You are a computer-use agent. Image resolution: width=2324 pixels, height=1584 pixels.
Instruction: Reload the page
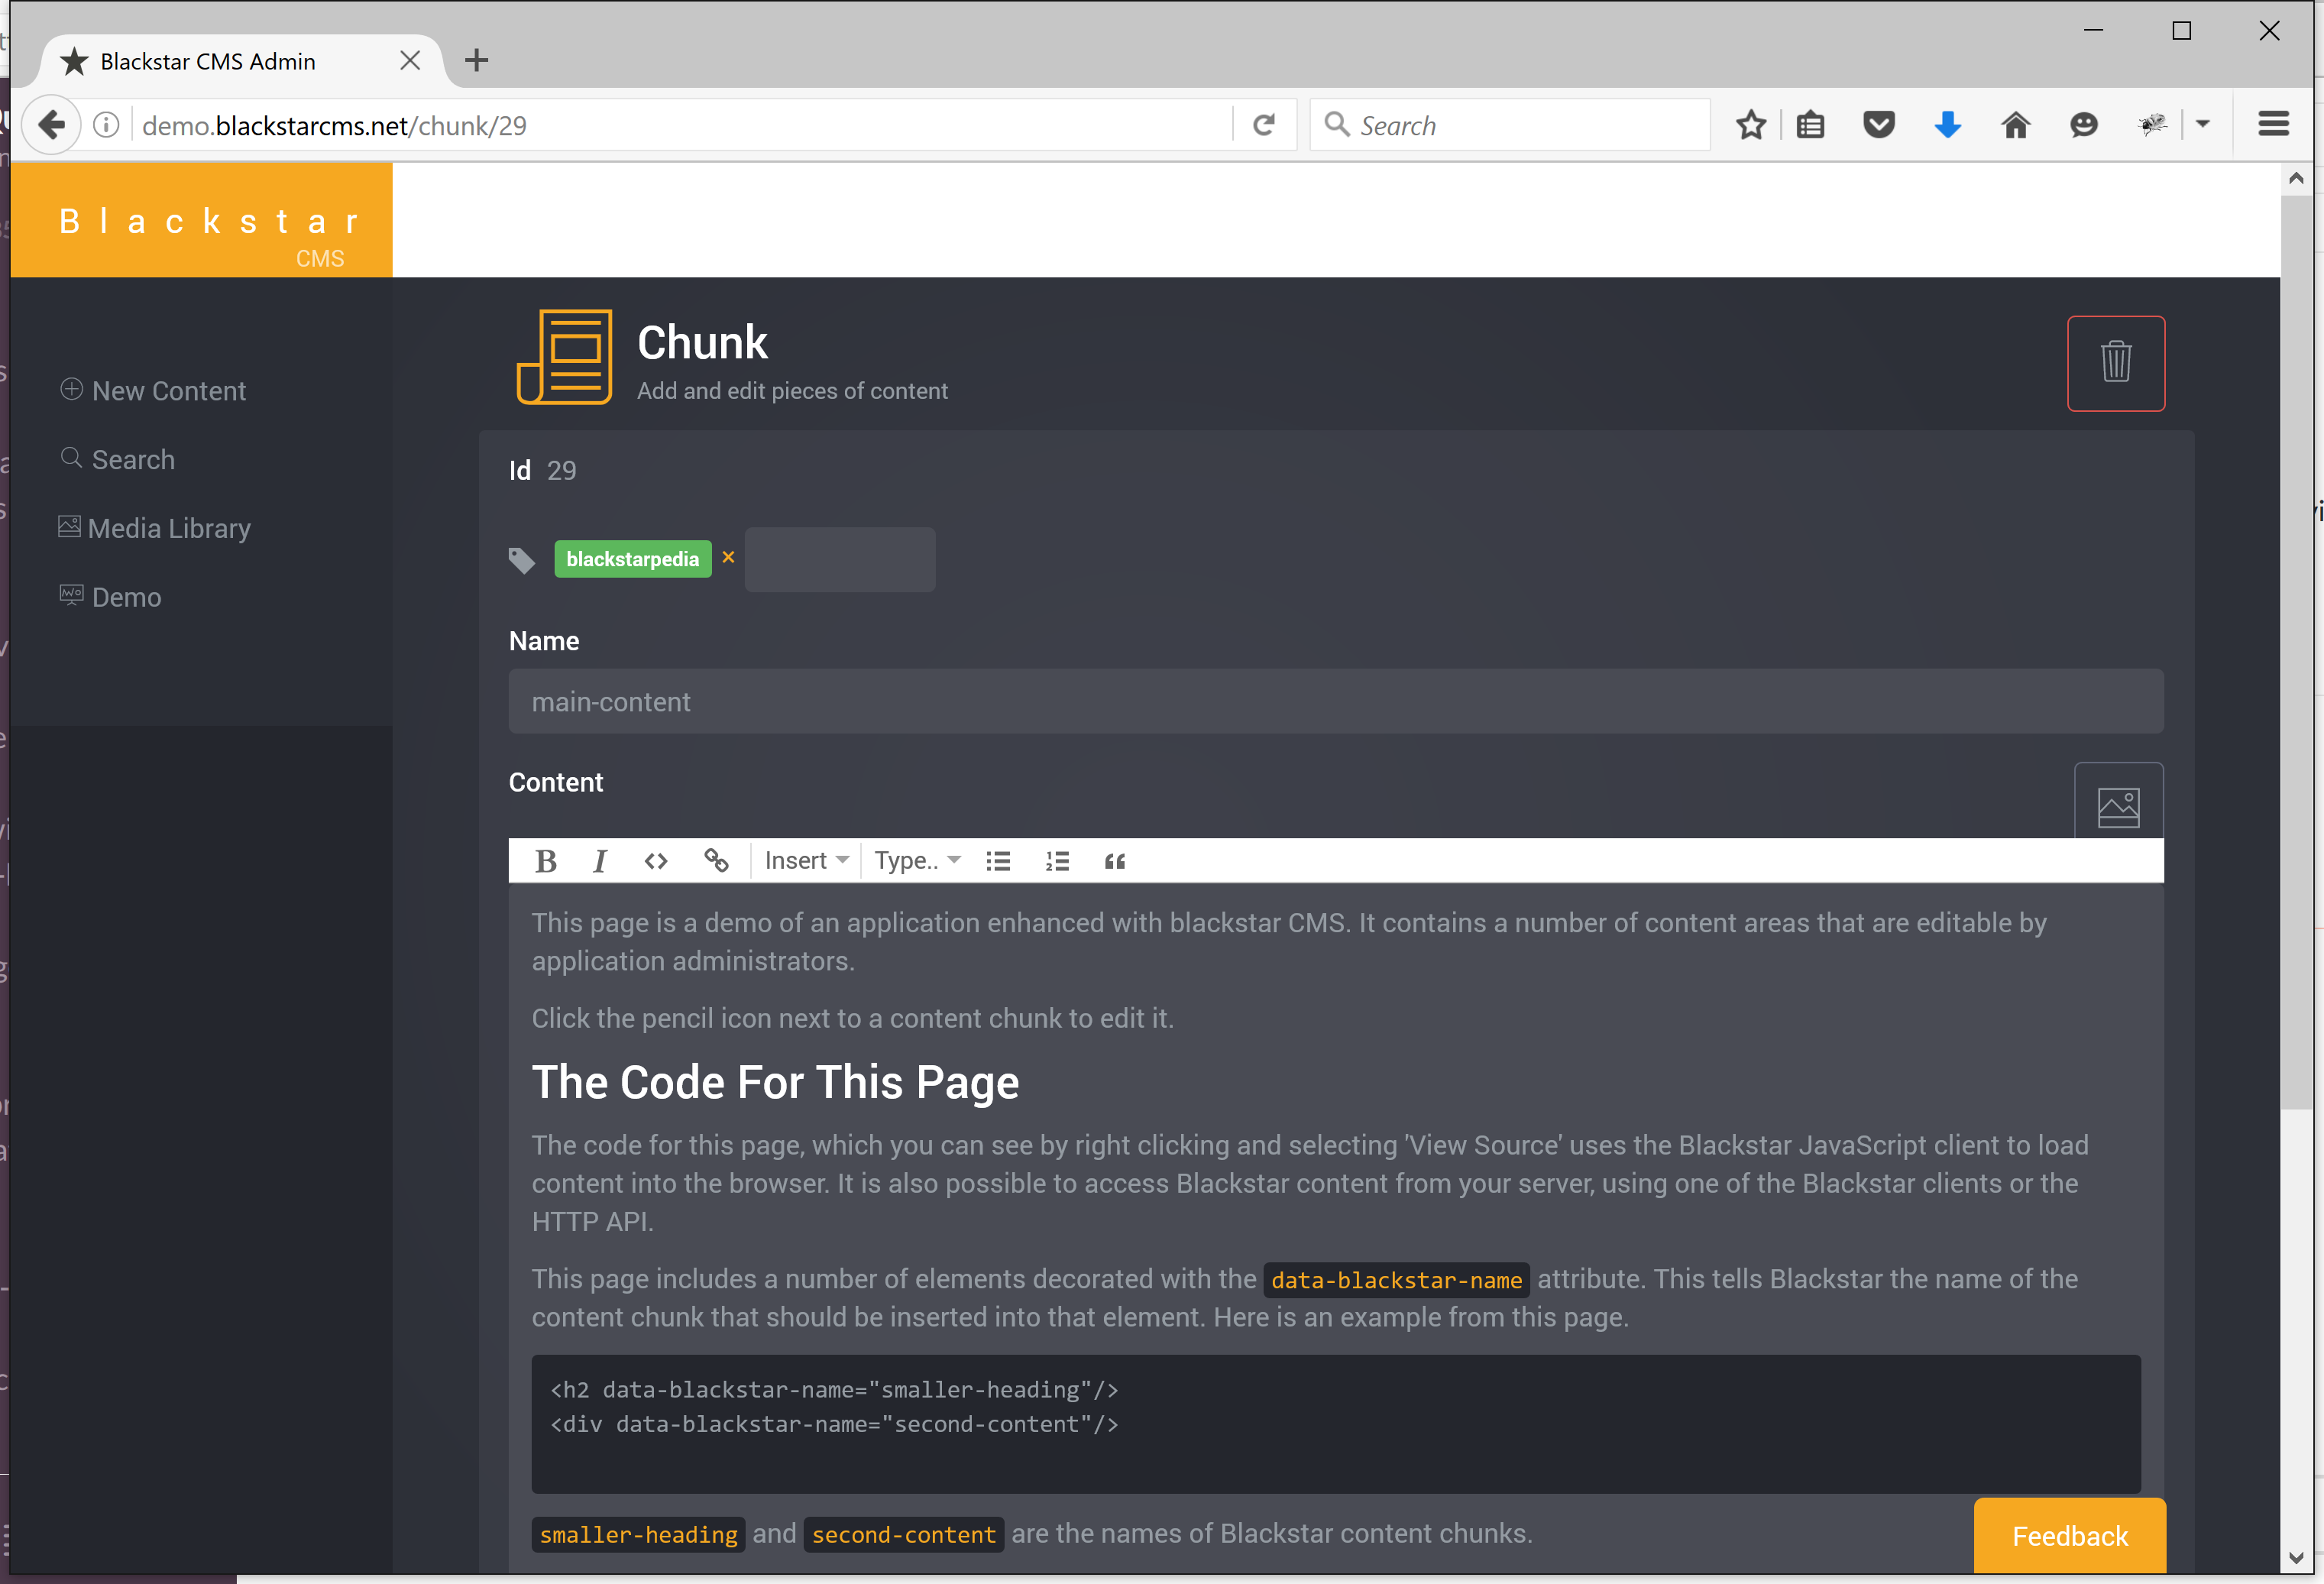[1264, 125]
